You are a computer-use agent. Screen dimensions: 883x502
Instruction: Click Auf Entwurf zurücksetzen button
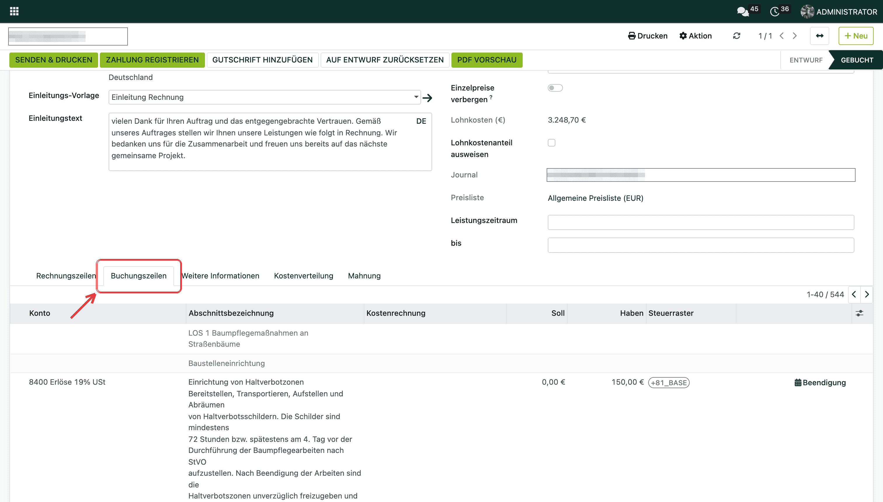[385, 60]
